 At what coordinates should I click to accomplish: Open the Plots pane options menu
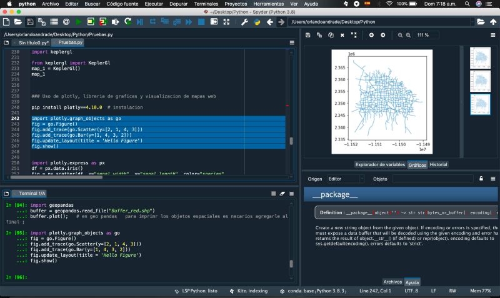pyautogui.click(x=493, y=35)
